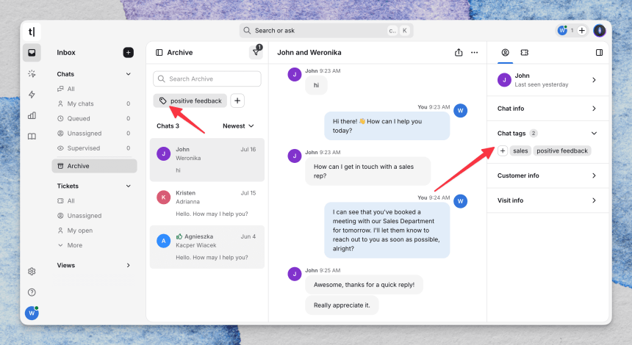
Task: Open the three-dots menu in chat header
Action: (475, 52)
